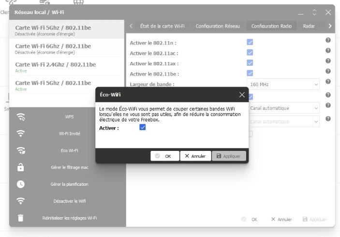Uncheck Activer le 802.11n
Viewport: 340px width, 237px height.
click(x=250, y=42)
